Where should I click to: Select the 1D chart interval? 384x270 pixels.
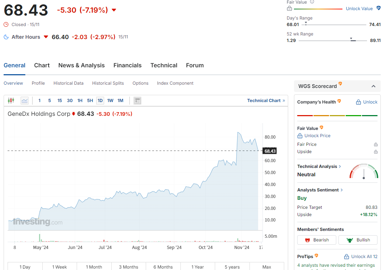point(100,101)
